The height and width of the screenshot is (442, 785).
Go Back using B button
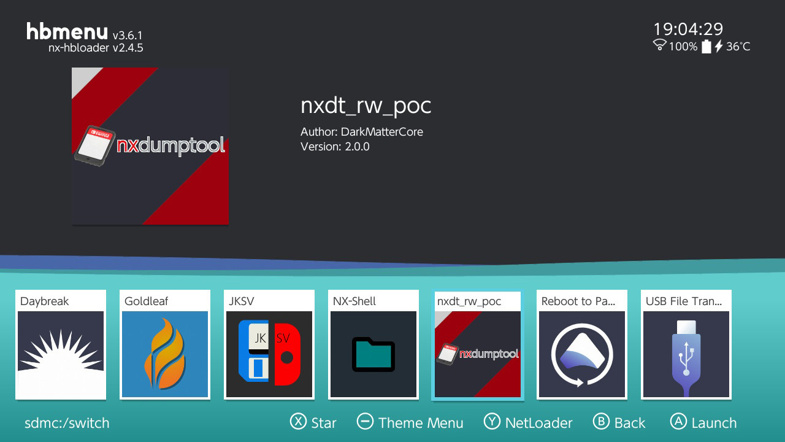[x=619, y=422]
